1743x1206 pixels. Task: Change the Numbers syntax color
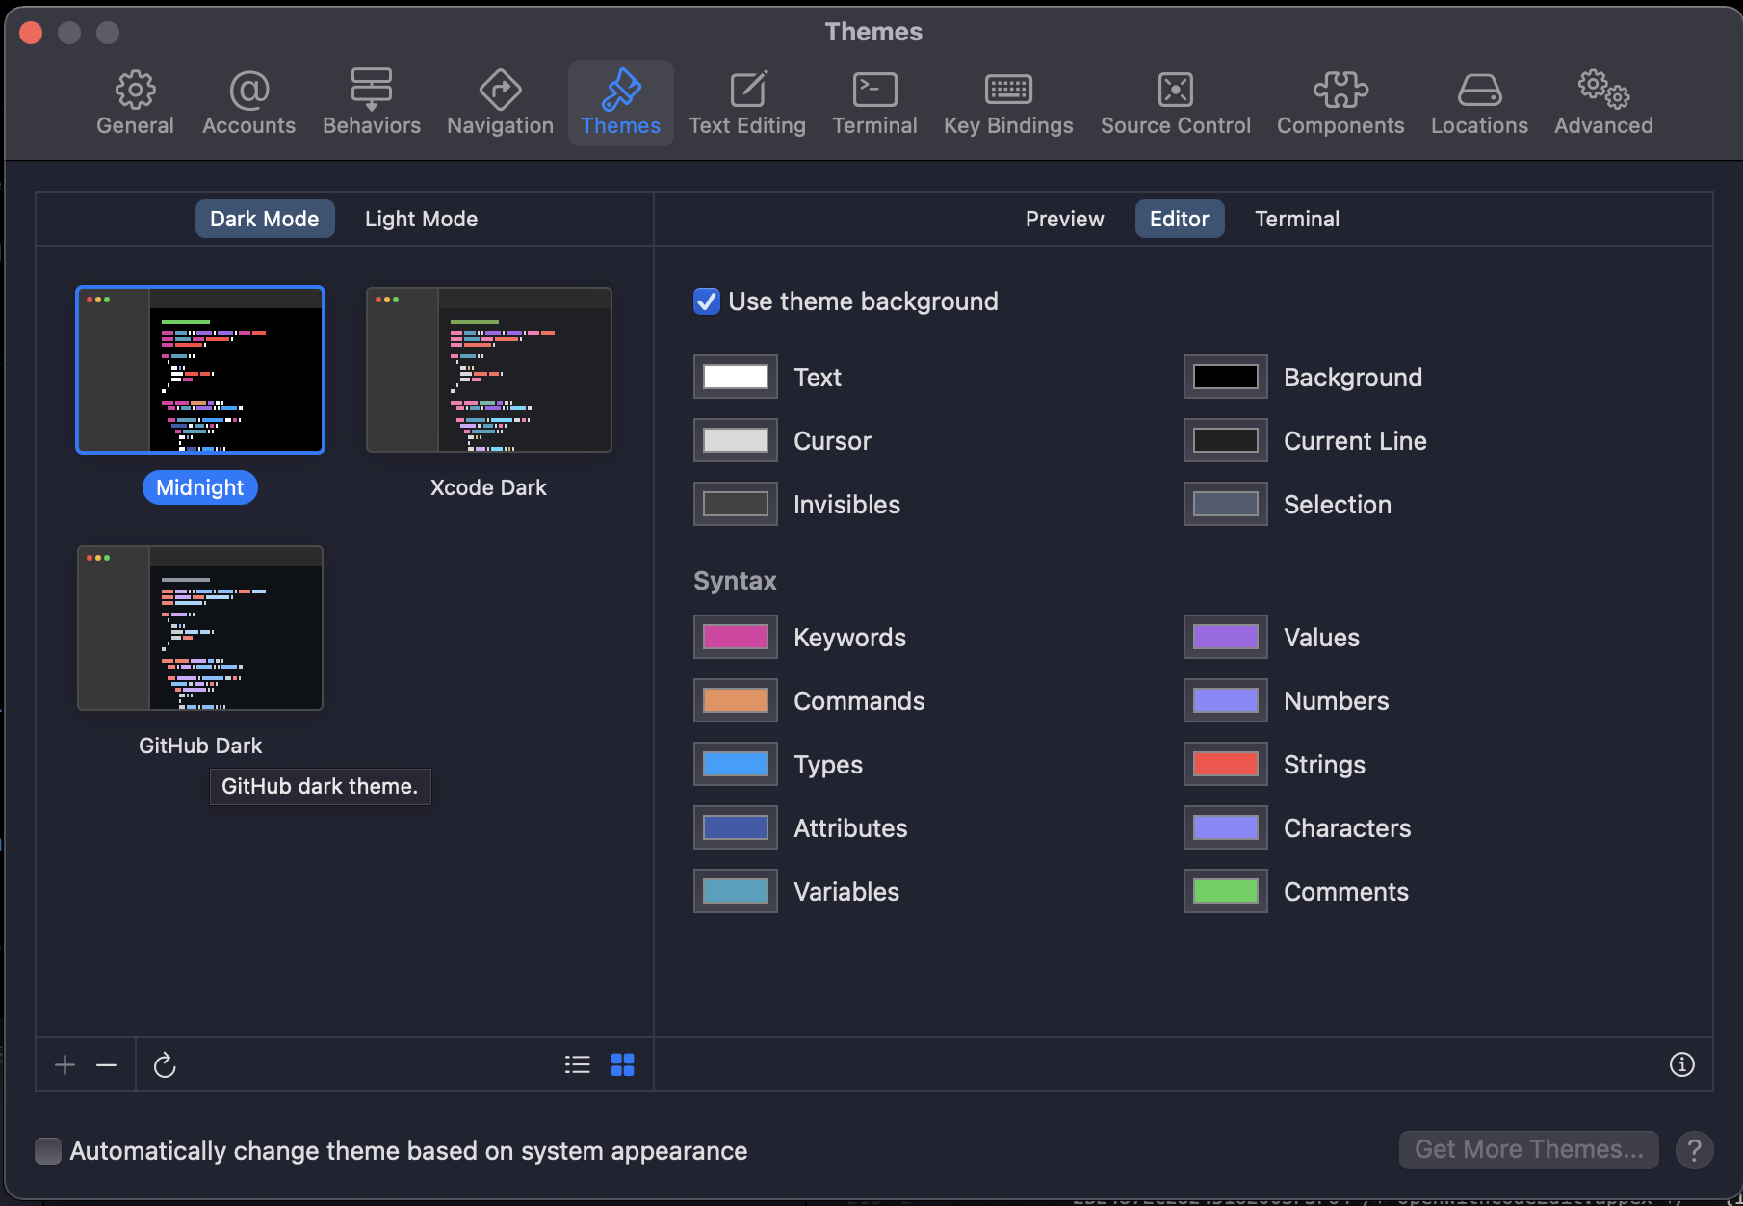[1226, 700]
